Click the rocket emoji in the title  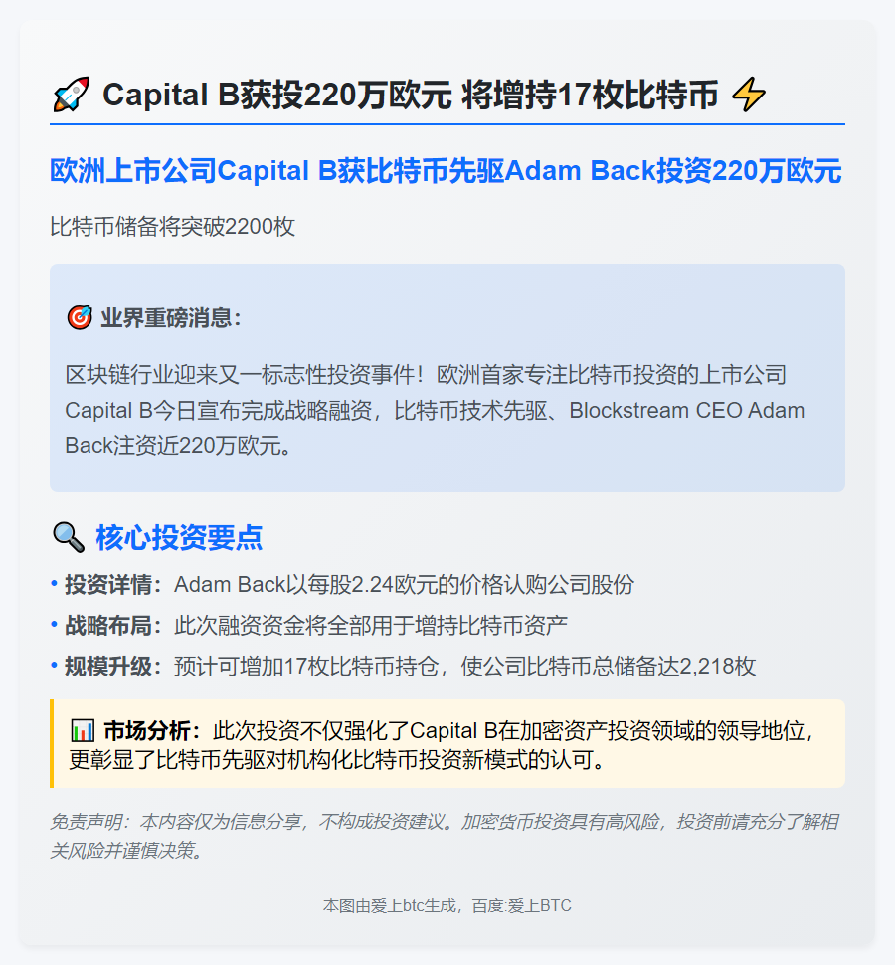click(x=72, y=95)
